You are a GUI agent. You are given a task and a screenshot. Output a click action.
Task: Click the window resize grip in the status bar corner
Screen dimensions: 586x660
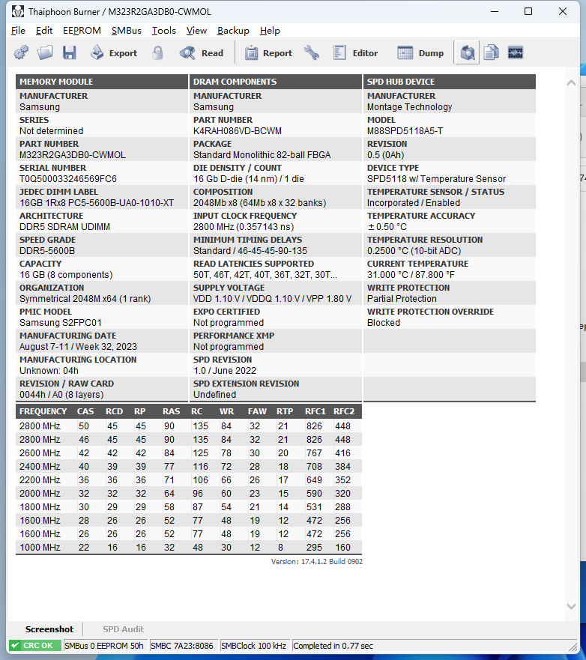pyautogui.click(x=573, y=646)
